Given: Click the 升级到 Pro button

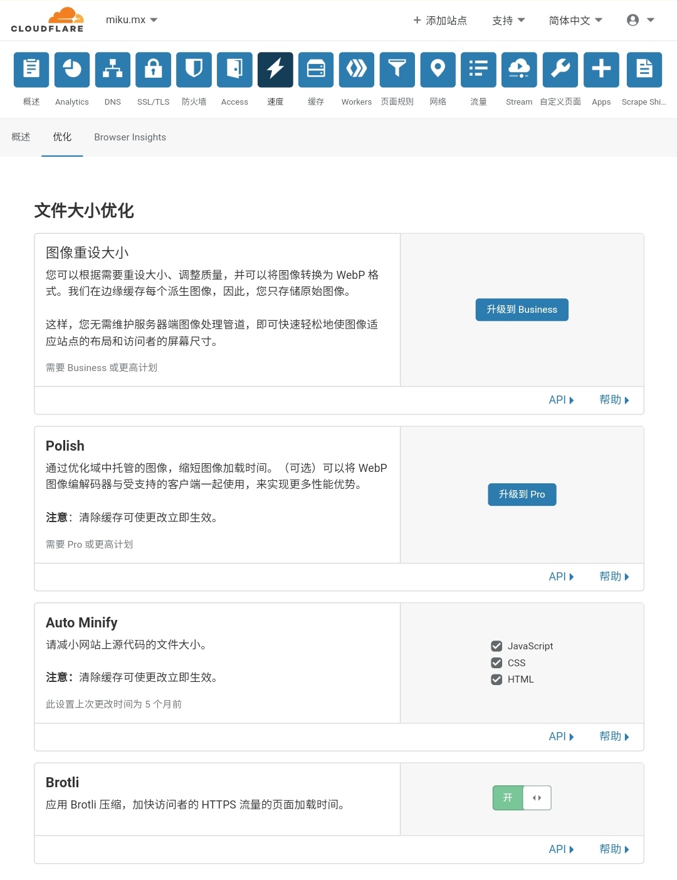Looking at the screenshot, I should (x=522, y=495).
